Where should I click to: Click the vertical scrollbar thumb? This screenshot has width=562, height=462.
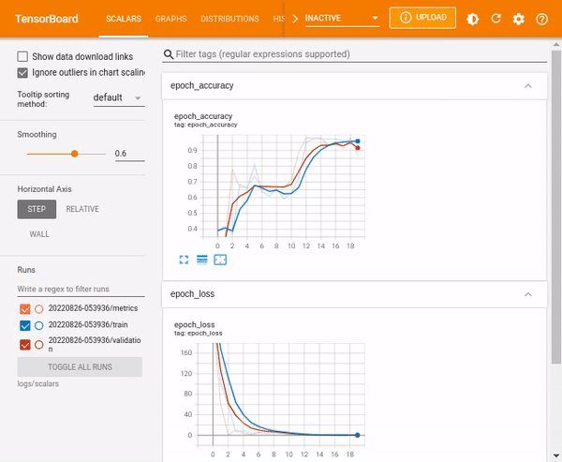(x=555, y=206)
